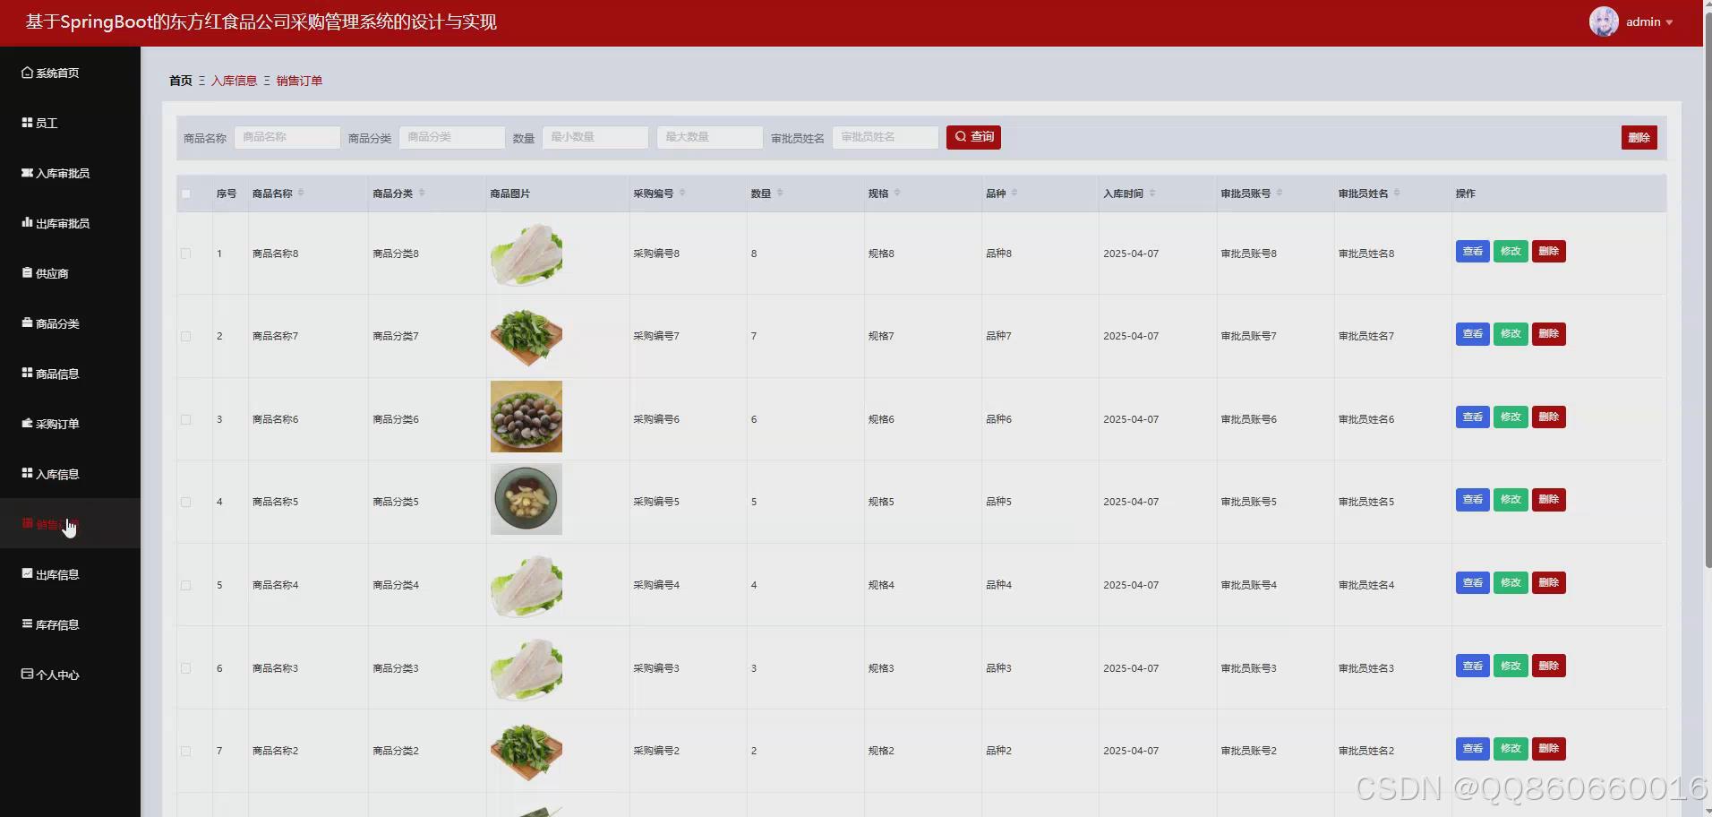Screen dimensions: 1712x817
Task: Sort by 审批员账号 column arrows
Action: 1280,193
